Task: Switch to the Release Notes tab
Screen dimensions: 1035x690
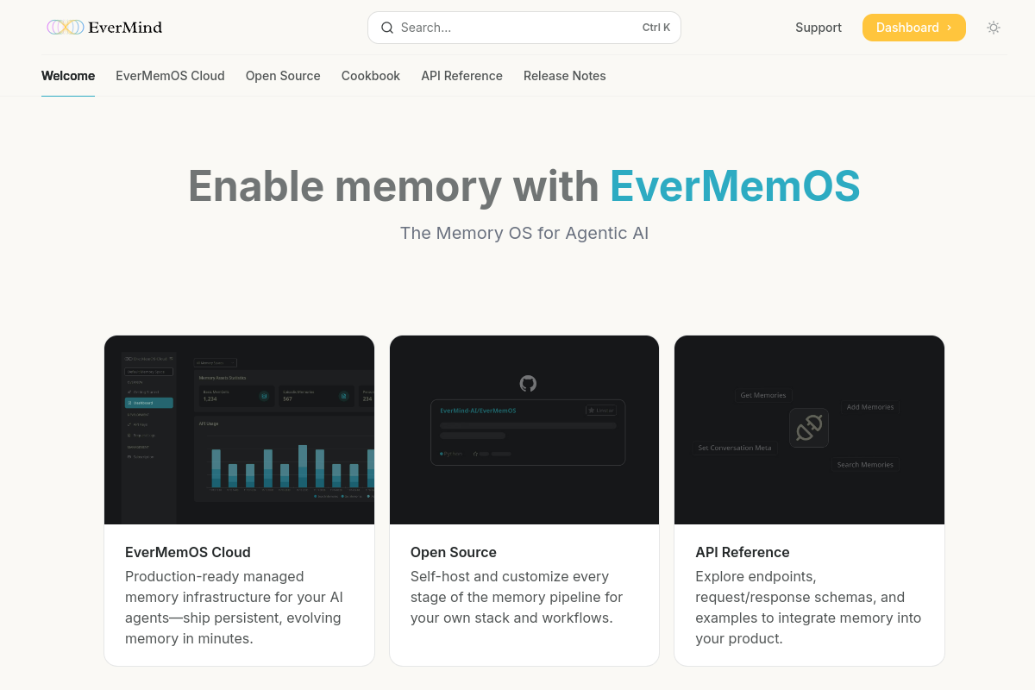Action: 565,76
